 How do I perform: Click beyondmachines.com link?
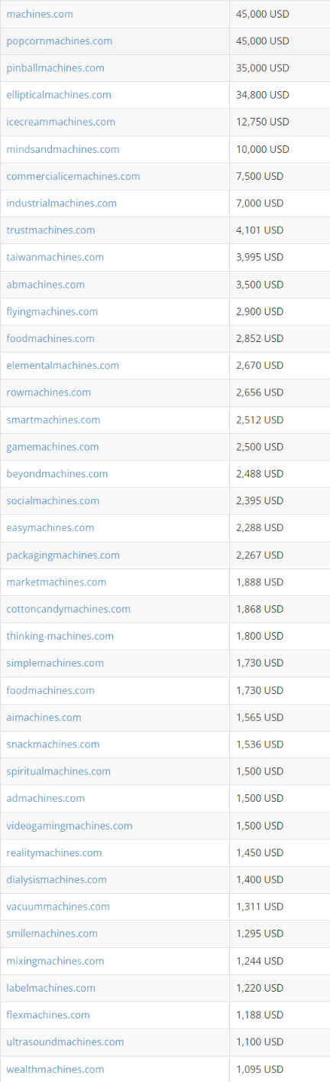pyautogui.click(x=57, y=474)
